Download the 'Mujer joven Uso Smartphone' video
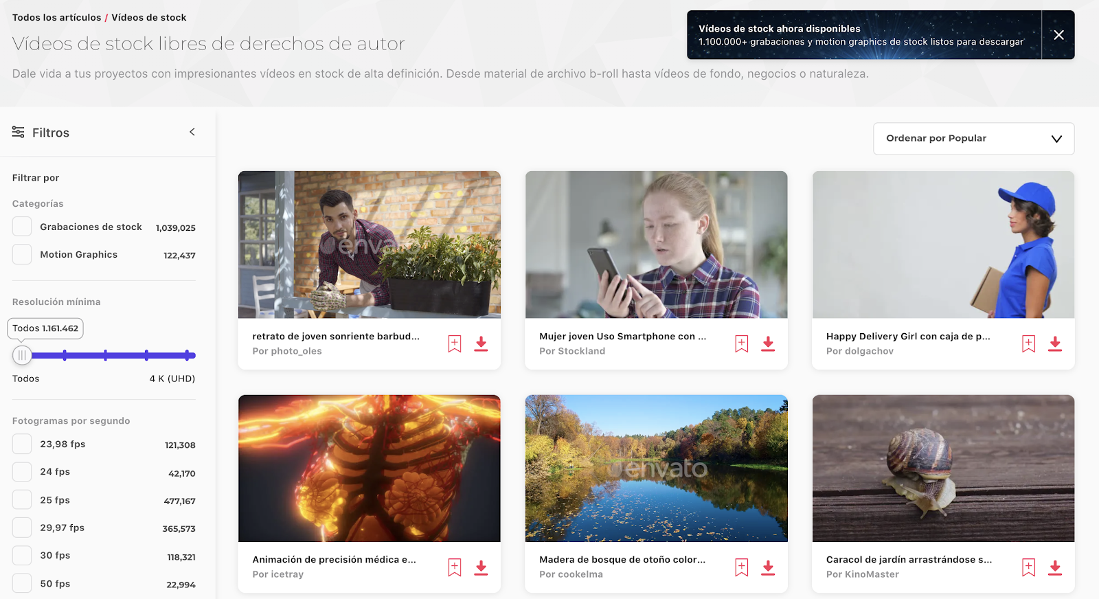 [x=768, y=343]
